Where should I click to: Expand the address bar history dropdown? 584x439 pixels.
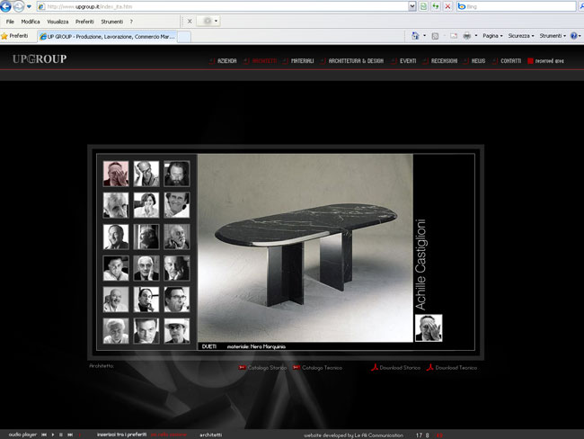[411, 6]
